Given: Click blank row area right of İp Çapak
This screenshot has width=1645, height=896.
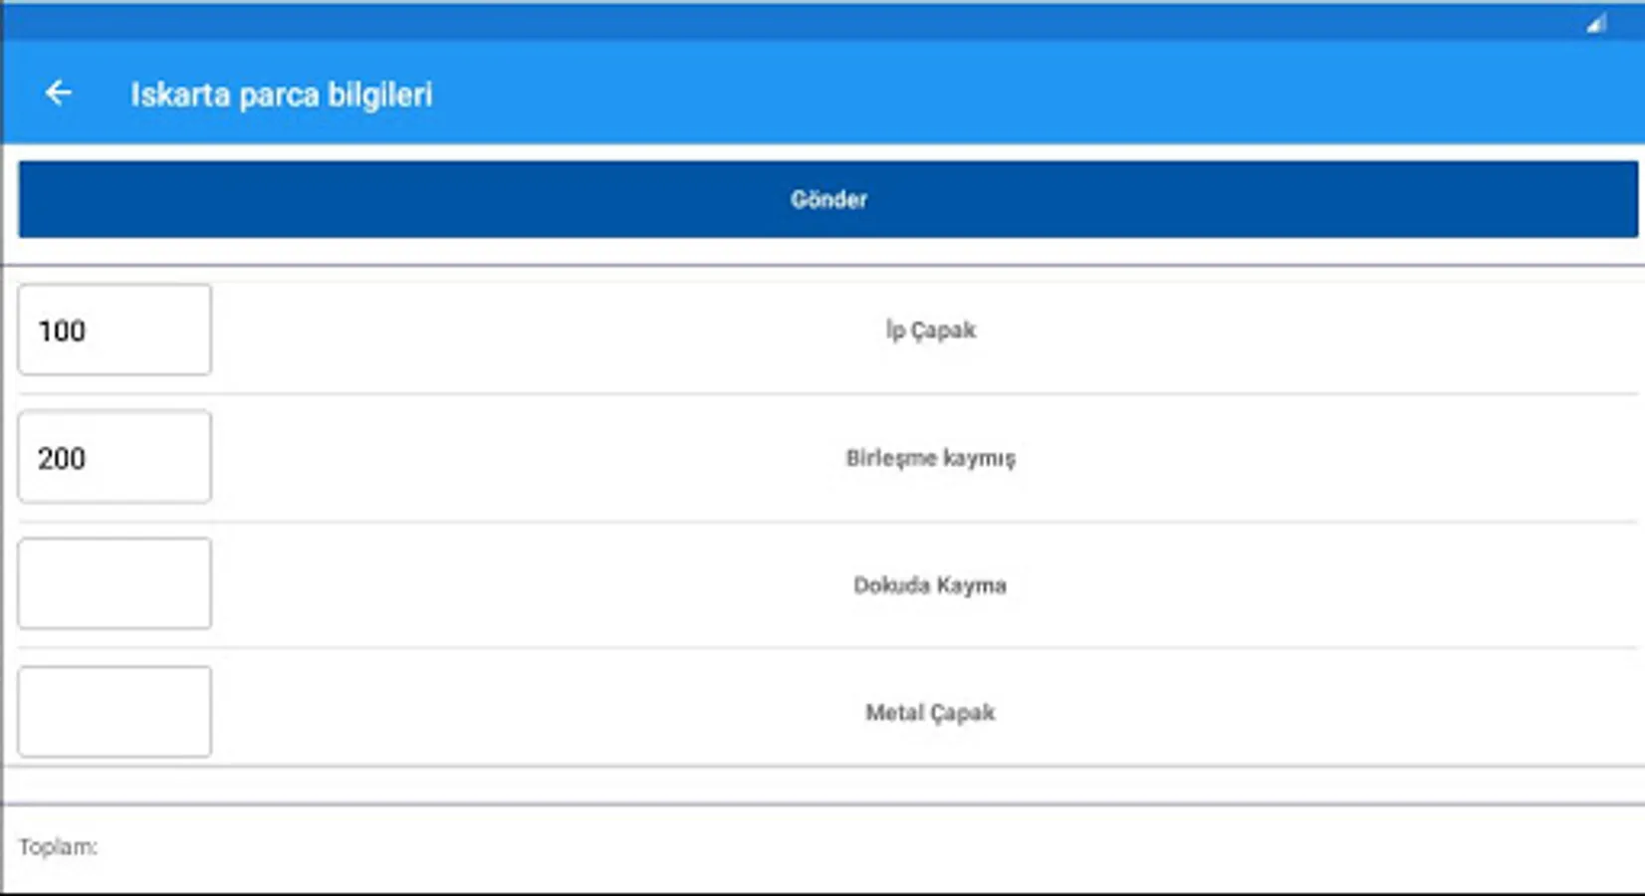Looking at the screenshot, I should pyautogui.click(x=1344, y=331).
